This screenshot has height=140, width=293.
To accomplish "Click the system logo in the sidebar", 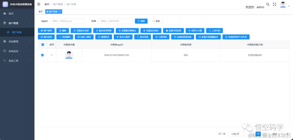I will coord(5,4).
